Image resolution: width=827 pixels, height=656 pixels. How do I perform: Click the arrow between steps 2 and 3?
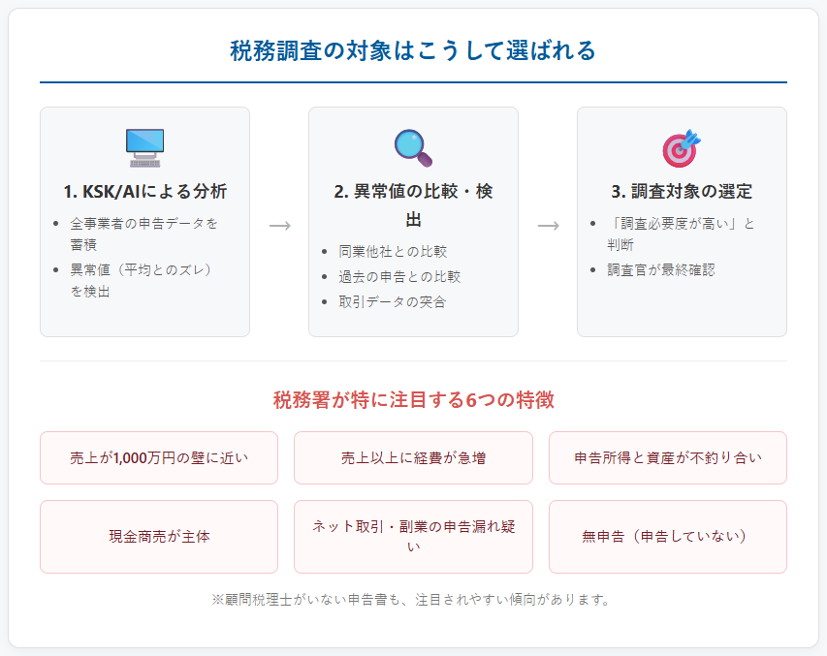(548, 225)
